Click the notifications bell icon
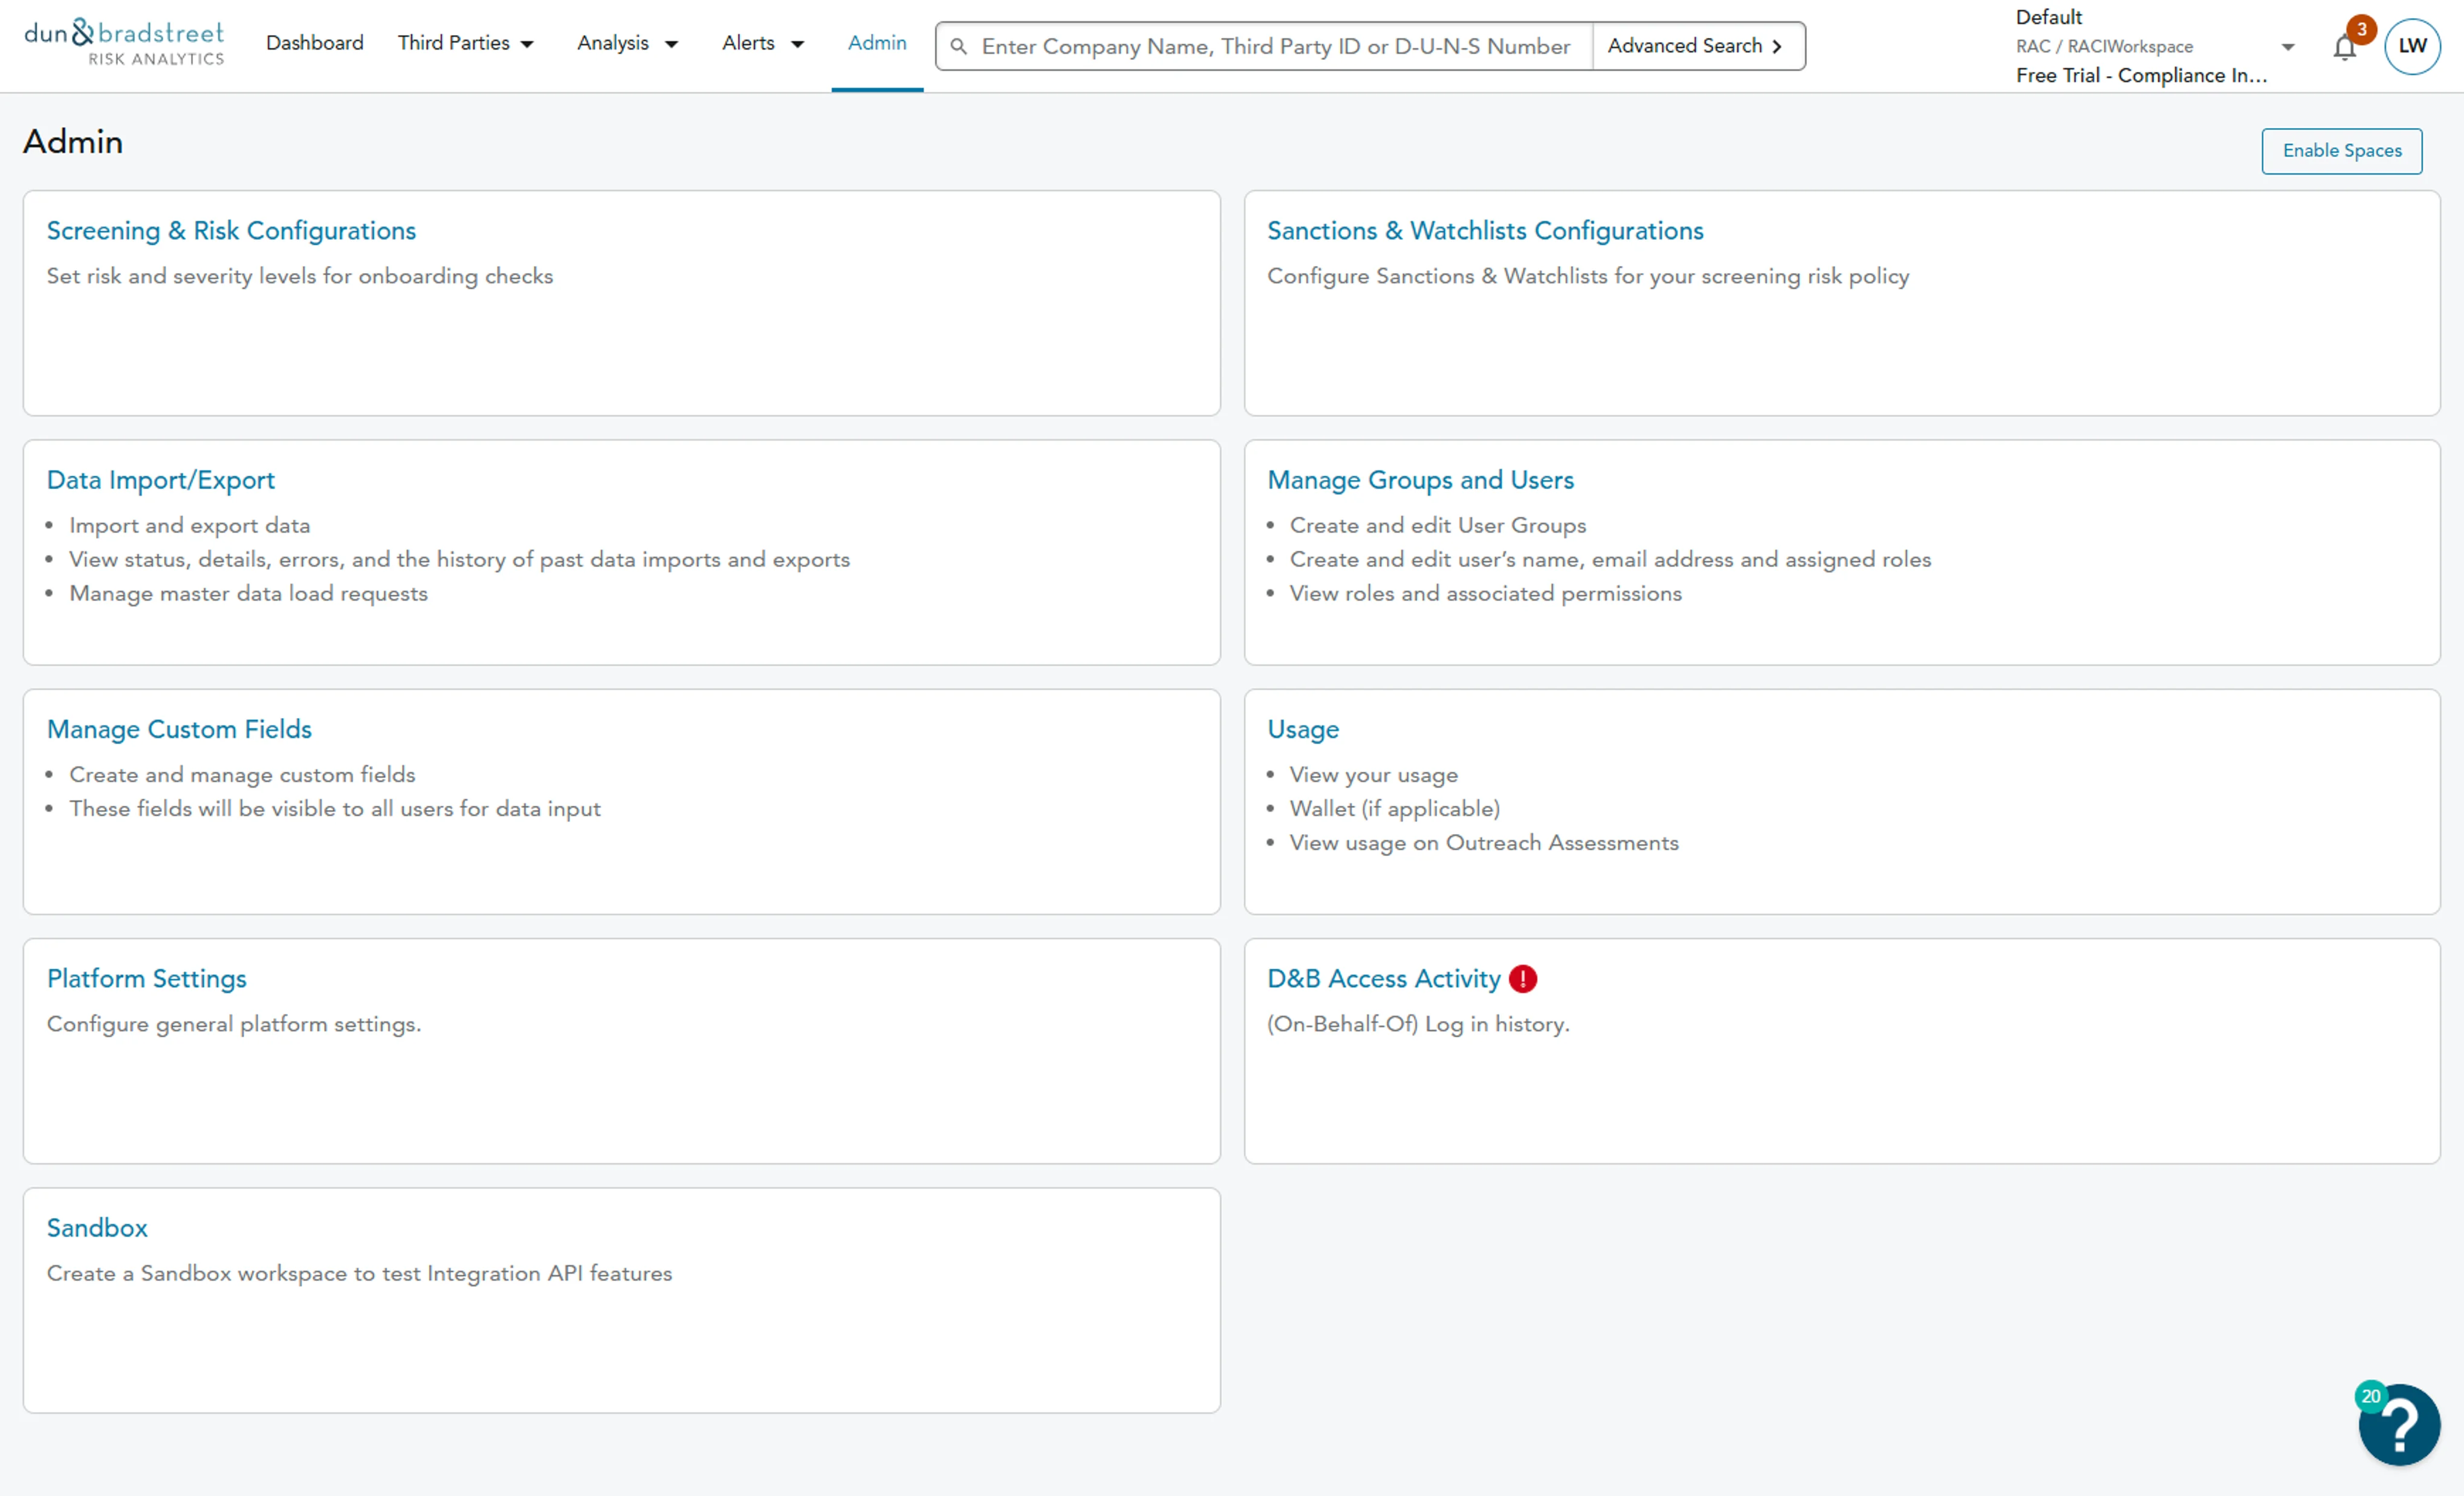The image size is (2464, 1496). pos(2343,47)
